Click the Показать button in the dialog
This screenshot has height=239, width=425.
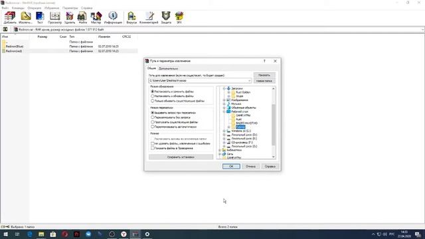click(264, 75)
